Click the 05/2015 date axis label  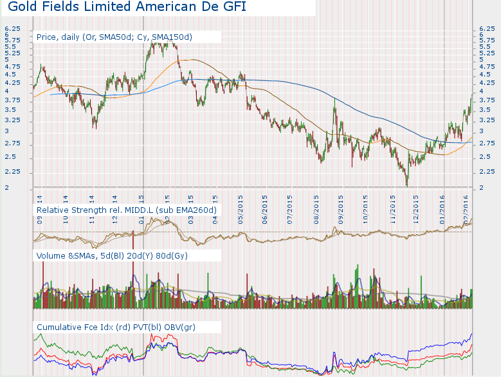[241, 210]
